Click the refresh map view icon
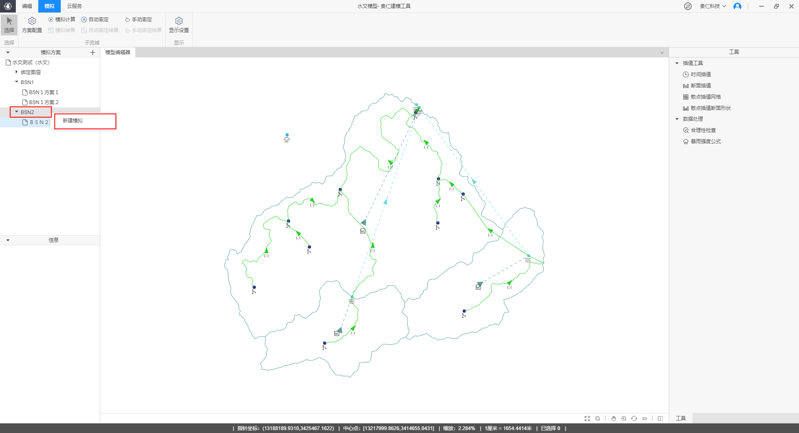Viewport: 799px width, 433px height. [634, 418]
